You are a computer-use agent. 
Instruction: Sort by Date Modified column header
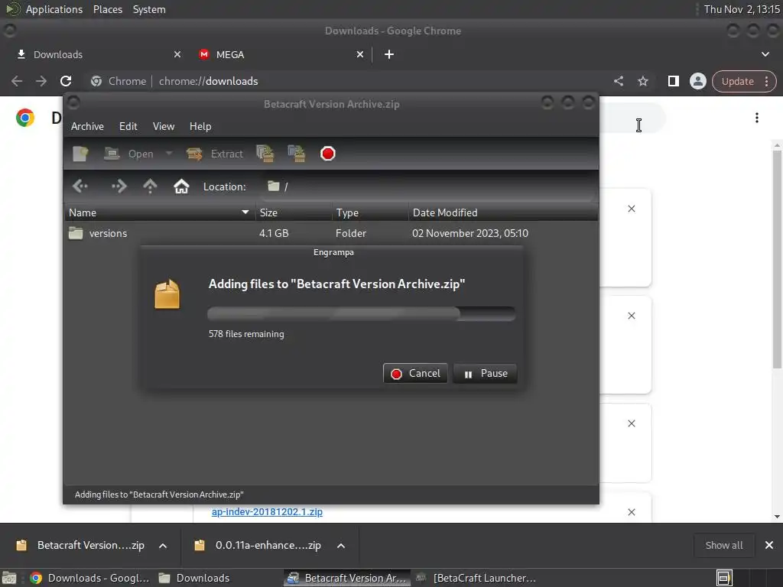pos(503,212)
